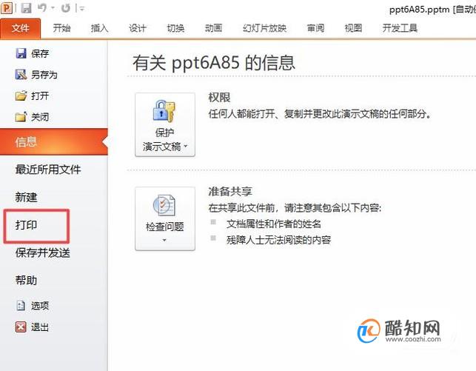
Task: Select 打印 in the sidebar
Action: click(x=26, y=225)
